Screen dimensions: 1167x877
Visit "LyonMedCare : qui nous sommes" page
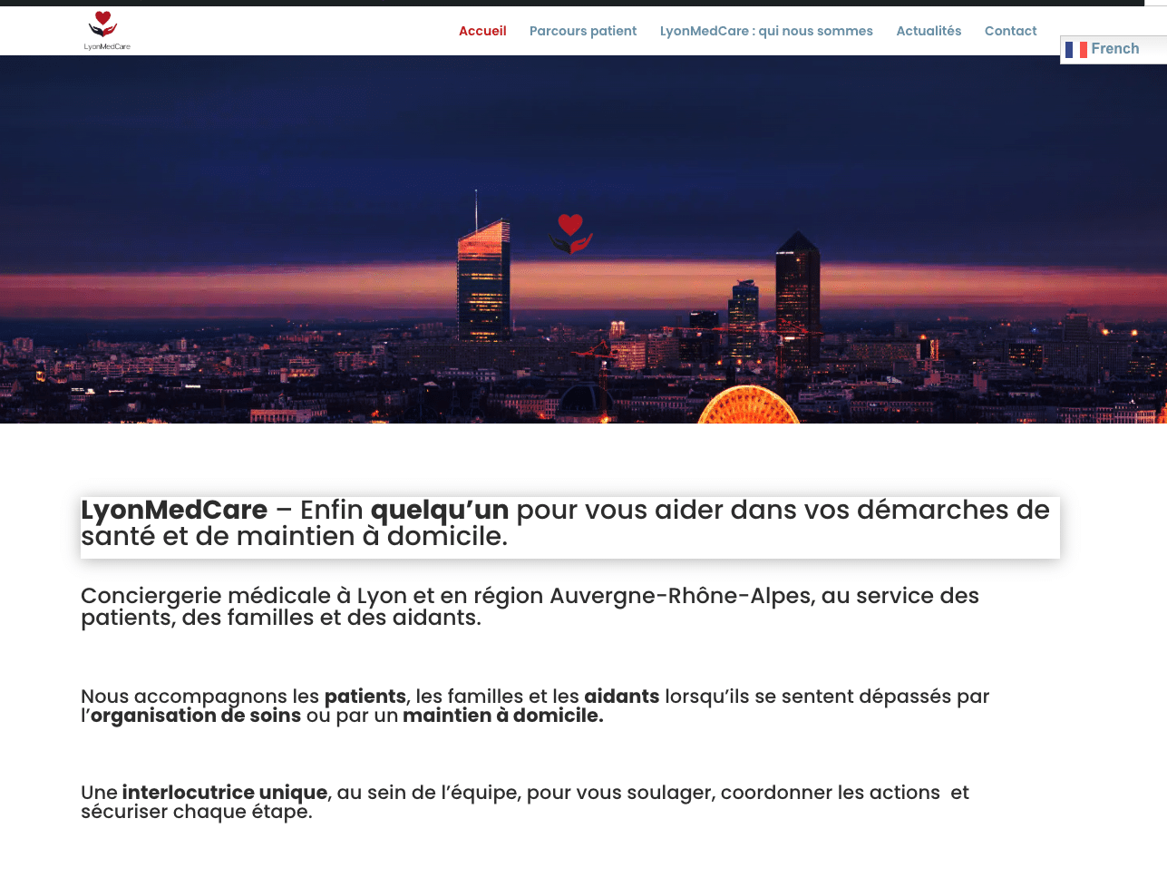[766, 30]
